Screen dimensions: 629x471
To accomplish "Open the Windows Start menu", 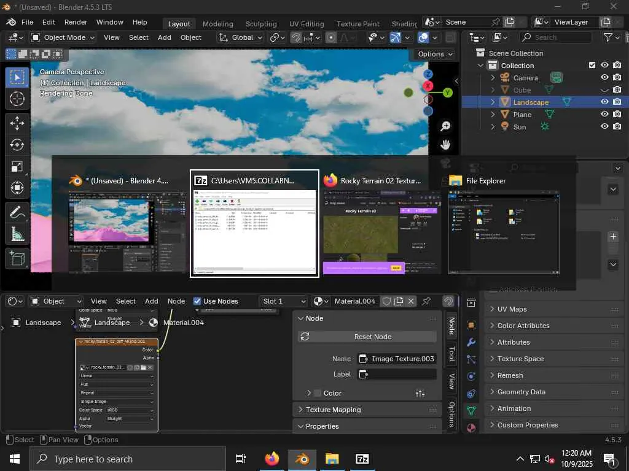I will click(x=15, y=459).
